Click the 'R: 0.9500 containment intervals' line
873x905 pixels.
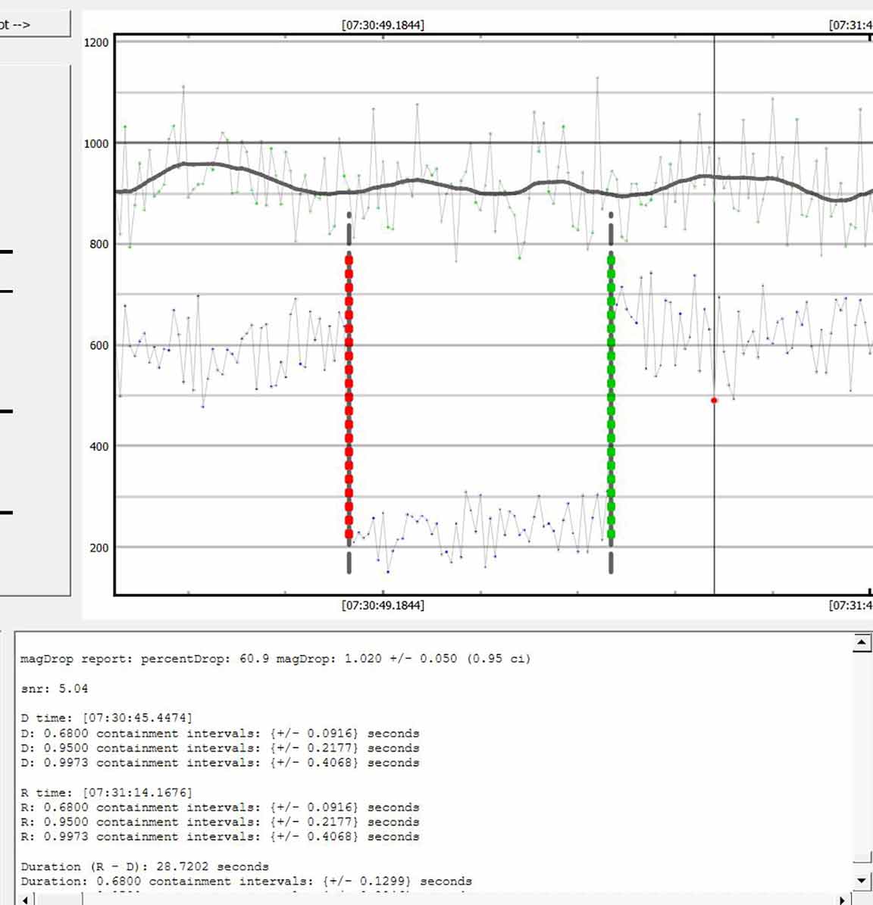220,822
